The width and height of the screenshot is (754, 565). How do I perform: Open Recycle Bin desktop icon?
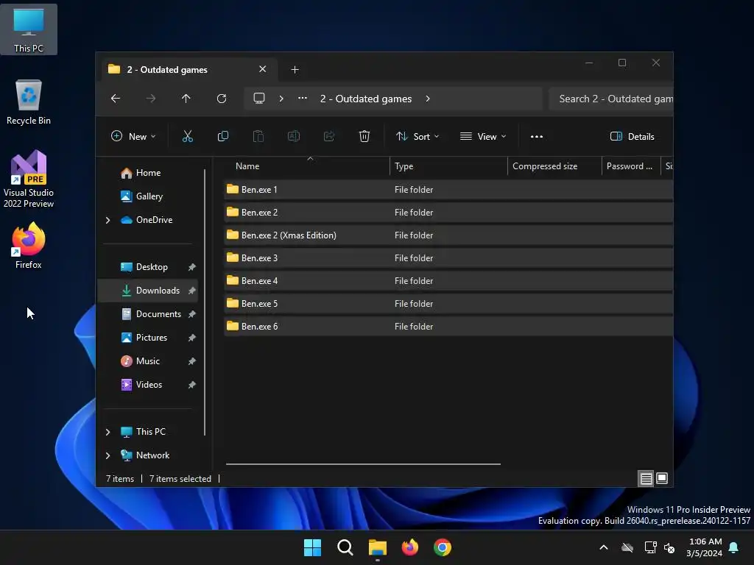pos(29,102)
